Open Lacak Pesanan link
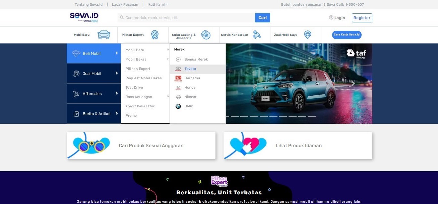The image size is (438, 204). (x=125, y=5)
